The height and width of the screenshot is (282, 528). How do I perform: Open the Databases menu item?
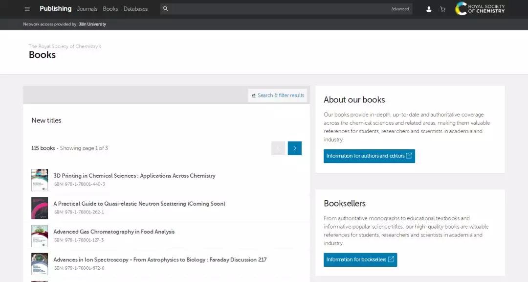tap(135, 9)
